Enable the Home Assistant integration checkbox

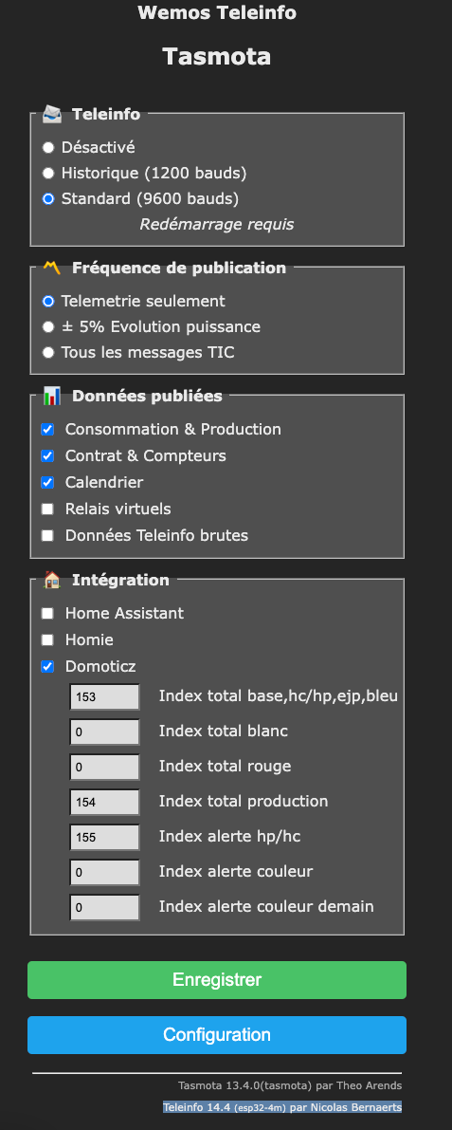coord(47,613)
